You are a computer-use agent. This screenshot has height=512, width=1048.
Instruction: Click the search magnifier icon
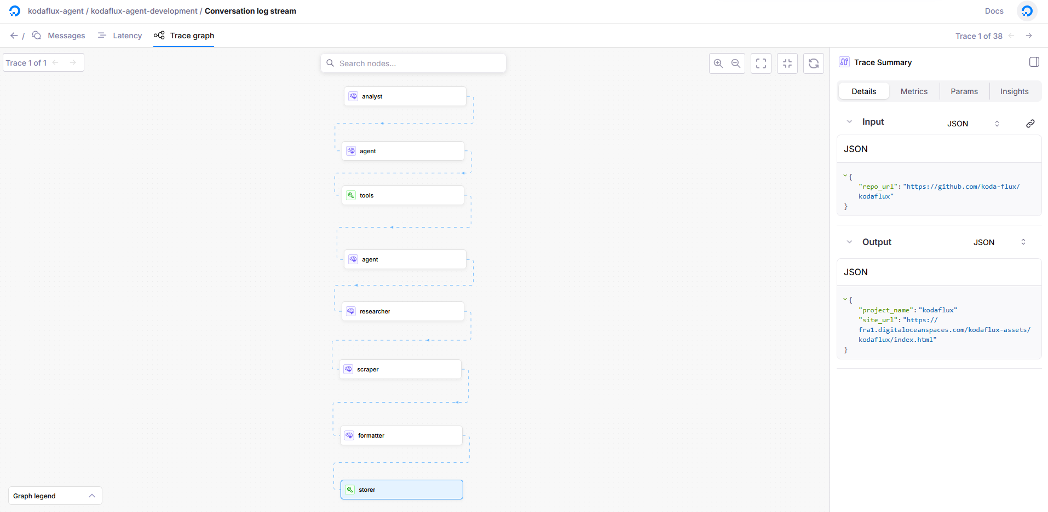[330, 63]
